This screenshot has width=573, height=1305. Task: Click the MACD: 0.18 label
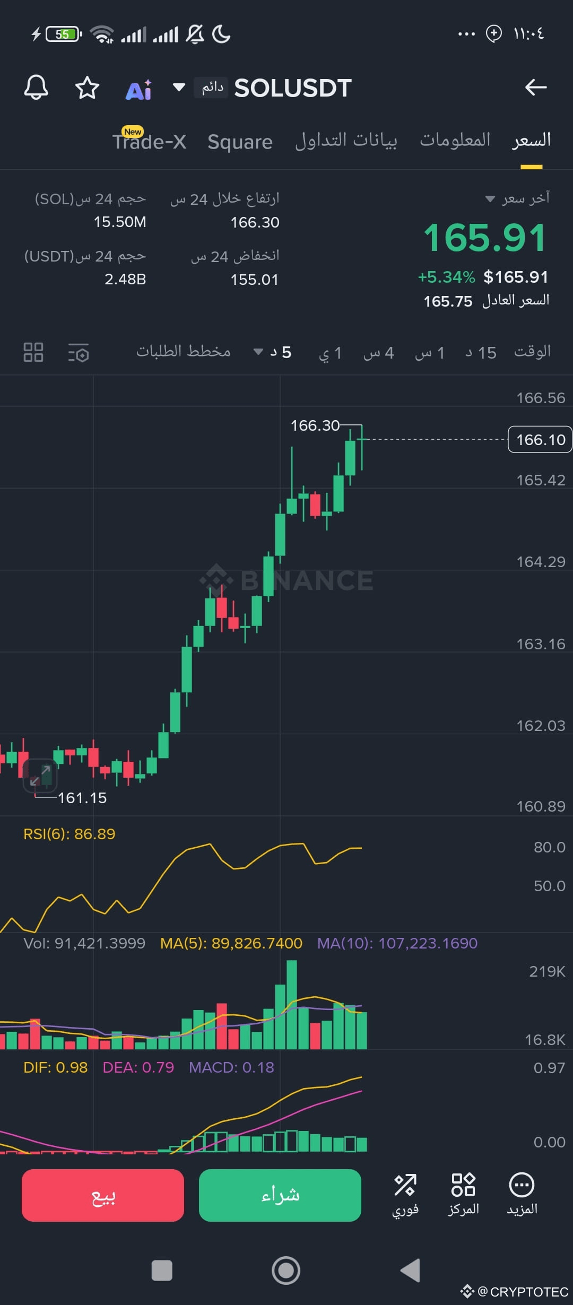(231, 1067)
